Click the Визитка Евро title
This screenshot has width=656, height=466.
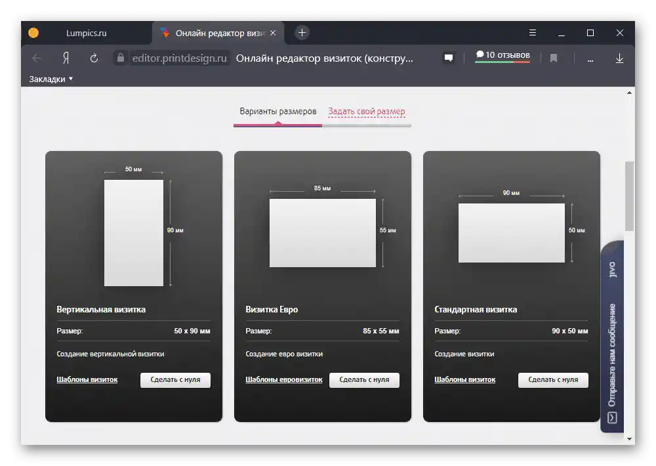click(272, 309)
